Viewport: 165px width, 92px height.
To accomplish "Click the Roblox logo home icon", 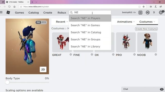I will point(8,13).
